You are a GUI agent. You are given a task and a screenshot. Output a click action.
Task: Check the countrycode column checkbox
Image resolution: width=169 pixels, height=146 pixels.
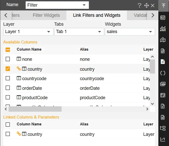coord(8,78)
